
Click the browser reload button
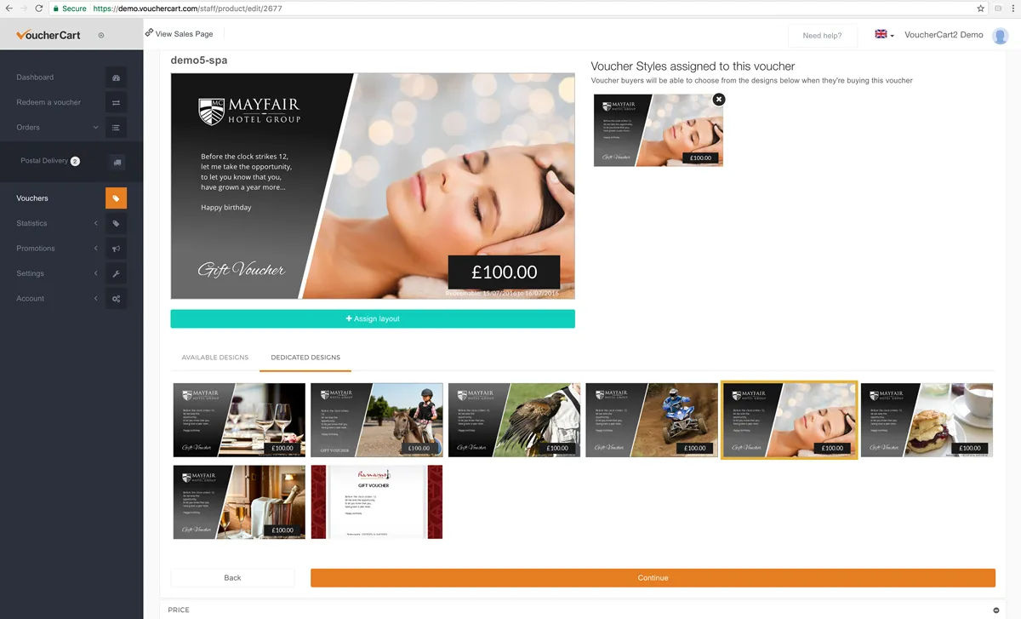(x=39, y=9)
